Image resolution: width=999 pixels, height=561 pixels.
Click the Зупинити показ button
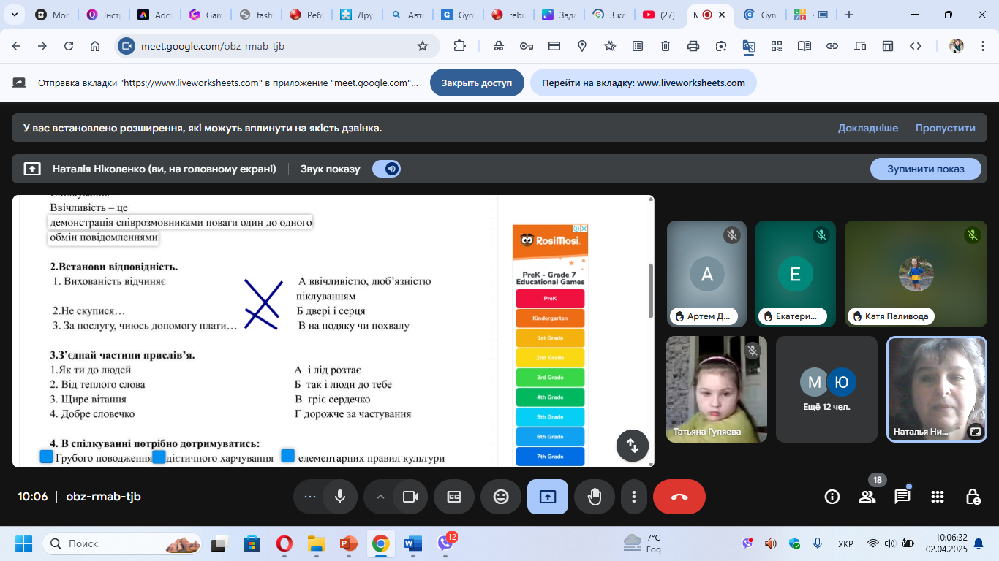[926, 169]
